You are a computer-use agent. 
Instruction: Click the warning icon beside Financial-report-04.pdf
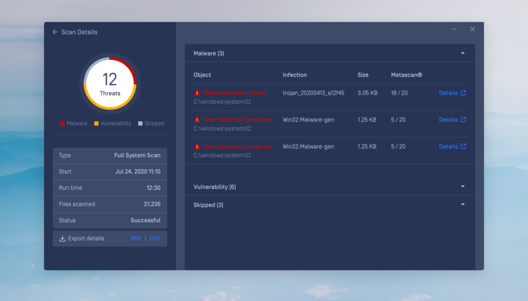click(x=197, y=93)
